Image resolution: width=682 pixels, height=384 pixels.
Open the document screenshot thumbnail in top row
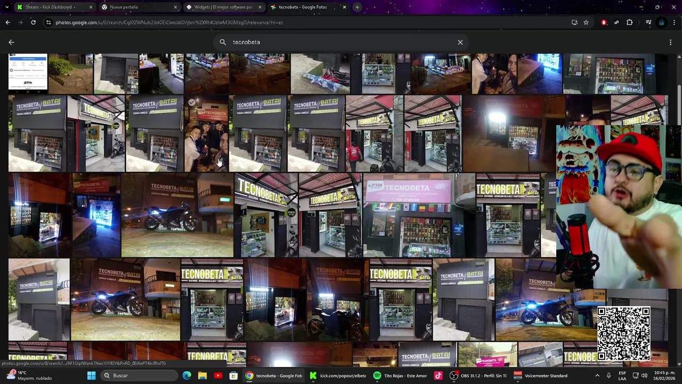pos(28,74)
